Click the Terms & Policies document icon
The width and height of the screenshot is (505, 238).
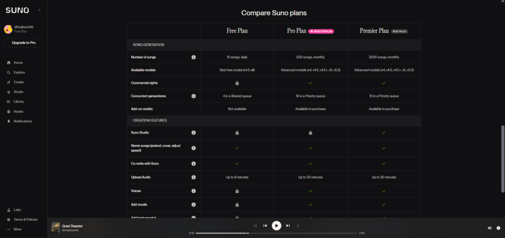(x=9, y=219)
